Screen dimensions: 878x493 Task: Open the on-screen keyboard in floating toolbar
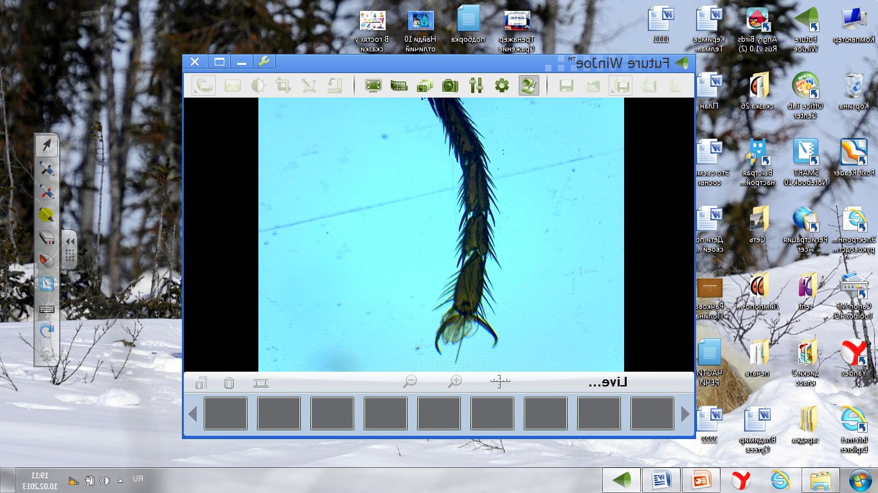tap(46, 309)
